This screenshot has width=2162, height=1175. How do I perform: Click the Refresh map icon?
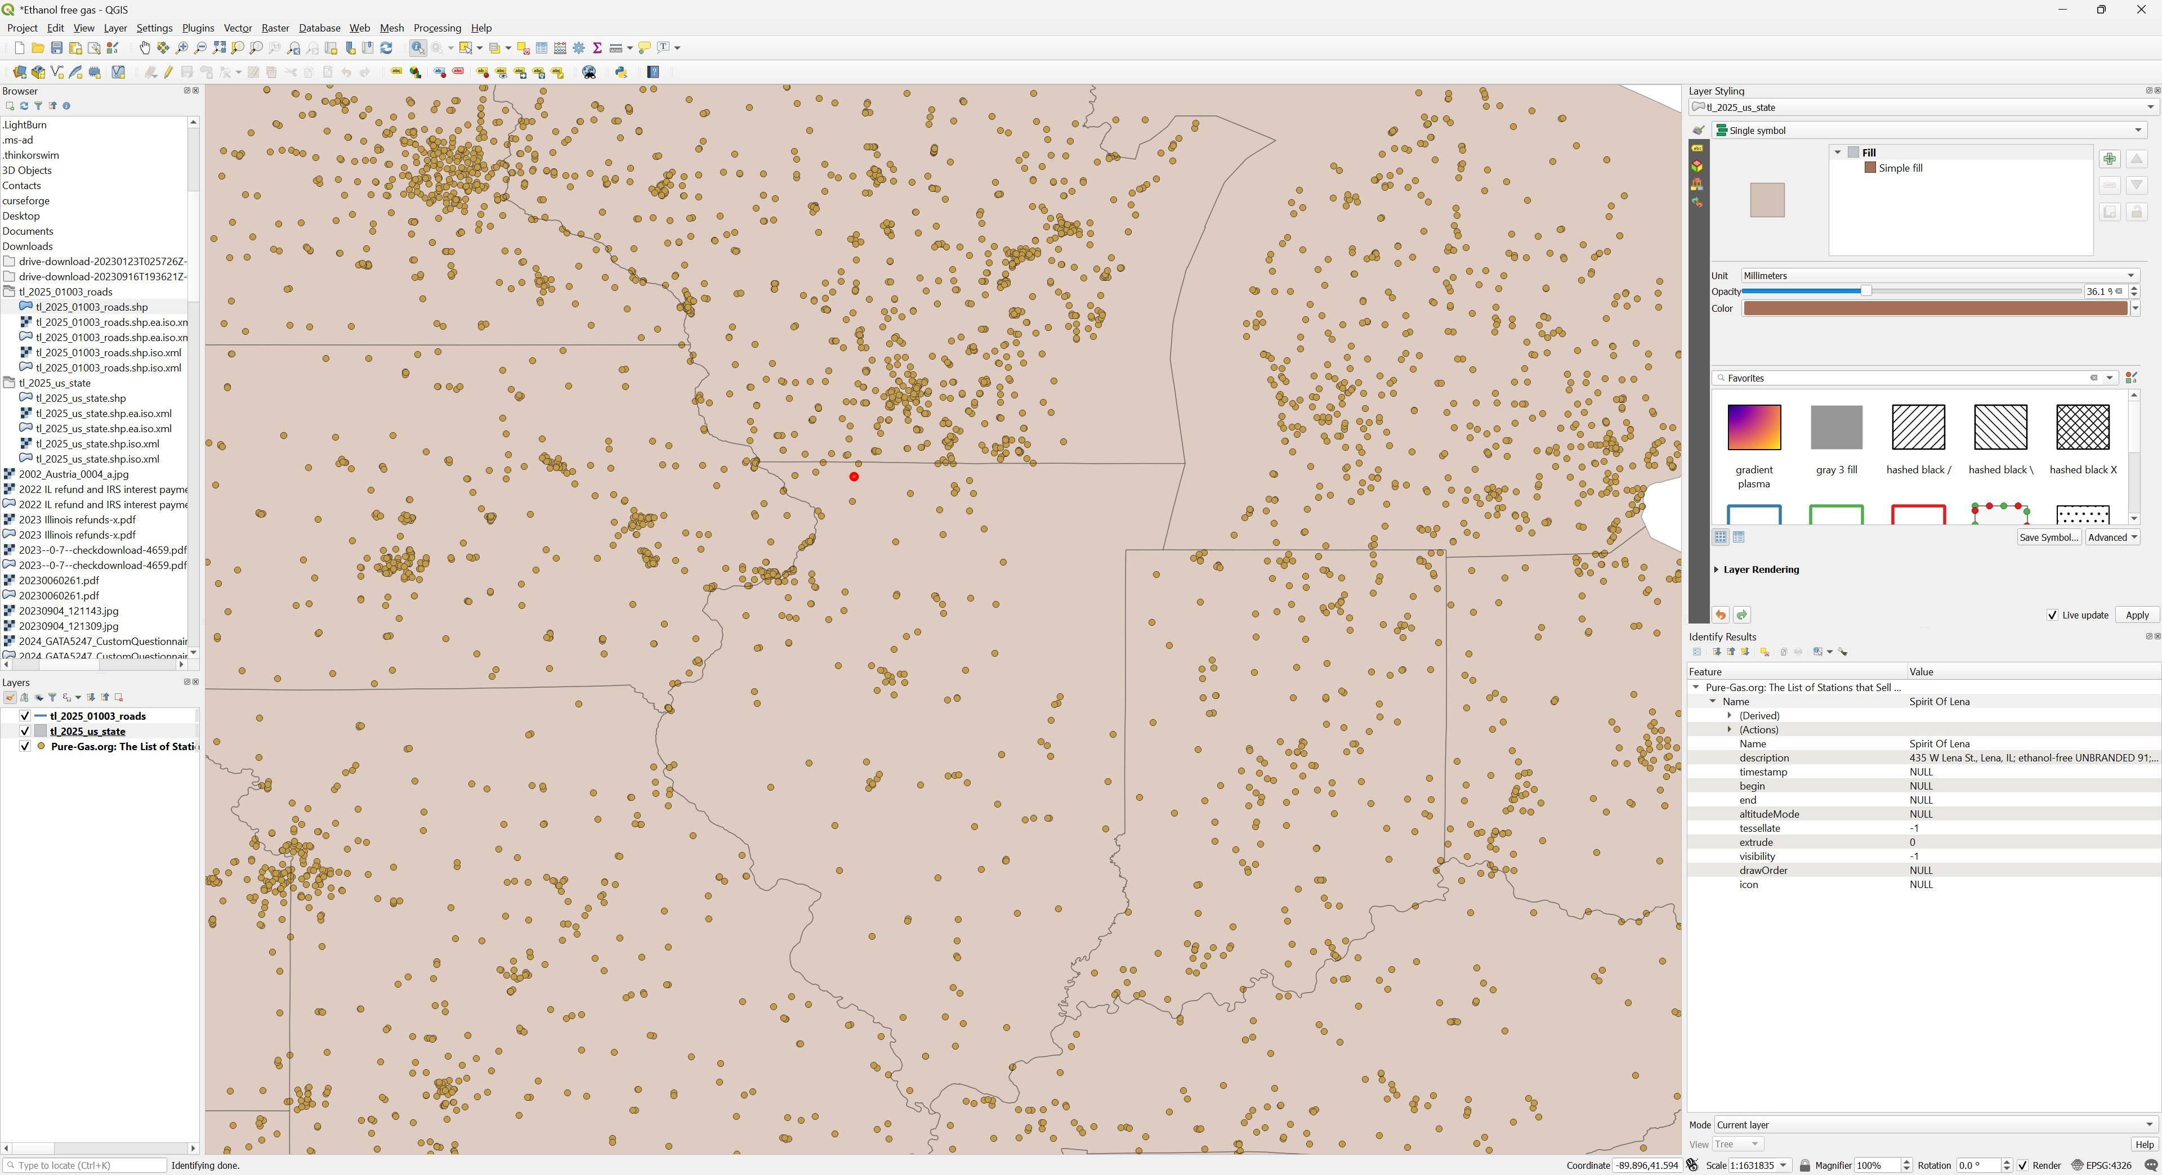(x=386, y=48)
